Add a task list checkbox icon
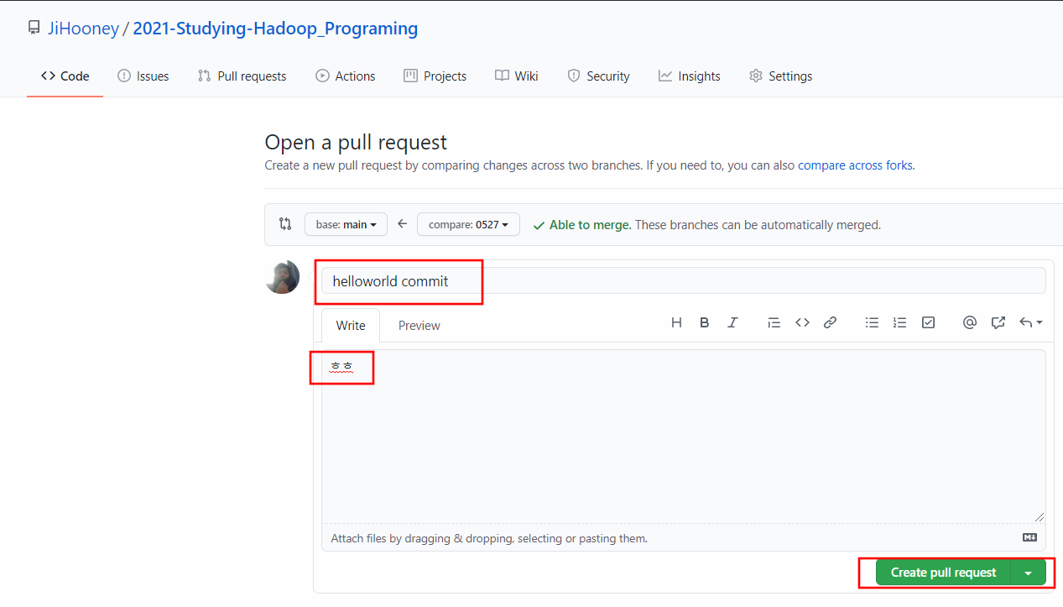The height and width of the screenshot is (607, 1063). coord(928,322)
